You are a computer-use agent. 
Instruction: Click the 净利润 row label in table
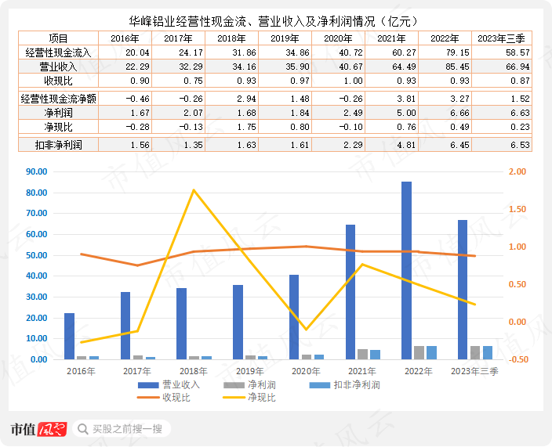[x=58, y=113]
